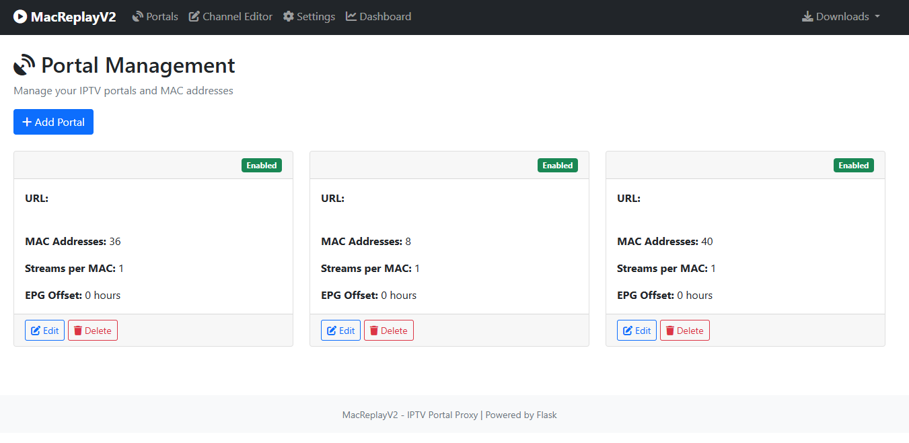Screen dimensions: 909x443
Task: Click 'URL:' label in the 40-MAC portal
Action: point(628,198)
